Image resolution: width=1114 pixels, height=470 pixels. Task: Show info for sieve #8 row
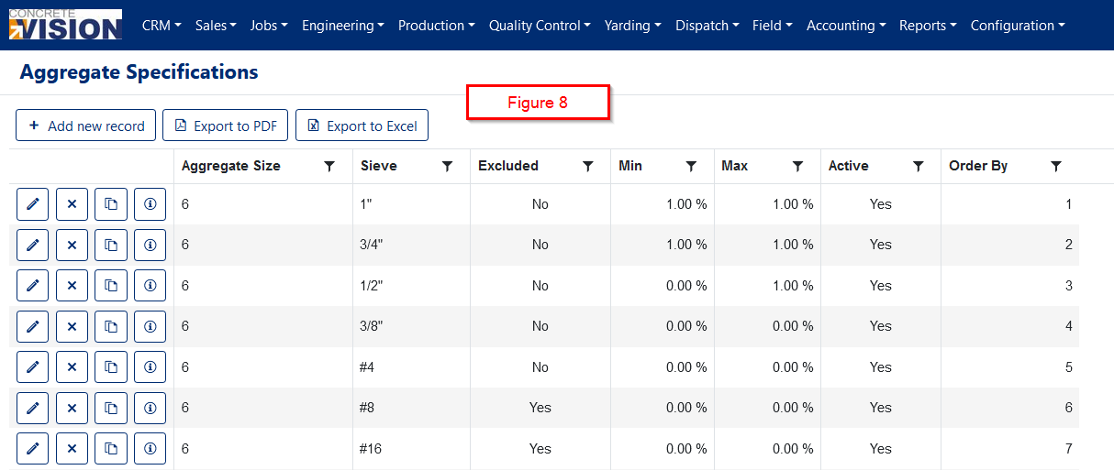click(150, 408)
